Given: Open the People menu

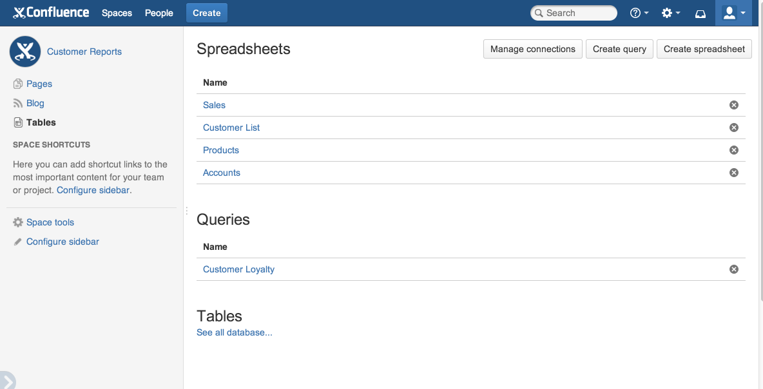Looking at the screenshot, I should pyautogui.click(x=159, y=13).
